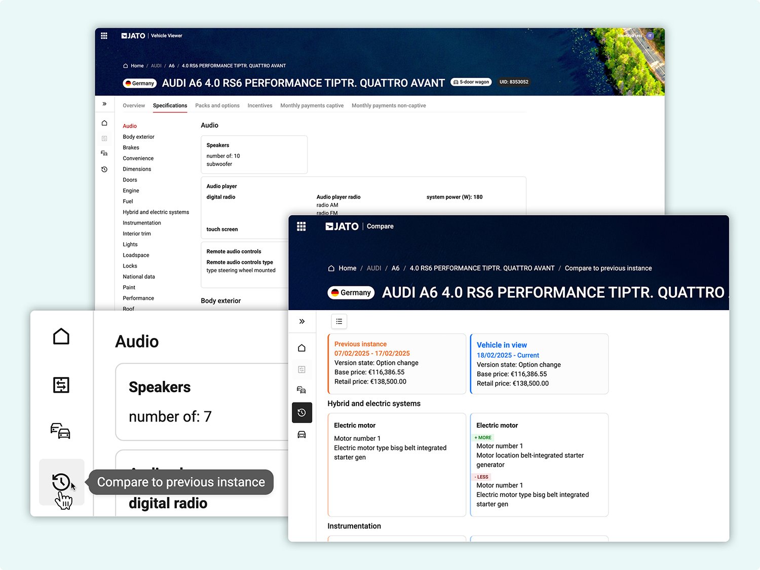Click the large compare-arrows icon in enlarged panel
The image size is (760, 570).
61,385
